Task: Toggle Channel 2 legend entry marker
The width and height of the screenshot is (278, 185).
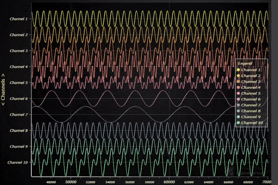Action: (x=238, y=76)
